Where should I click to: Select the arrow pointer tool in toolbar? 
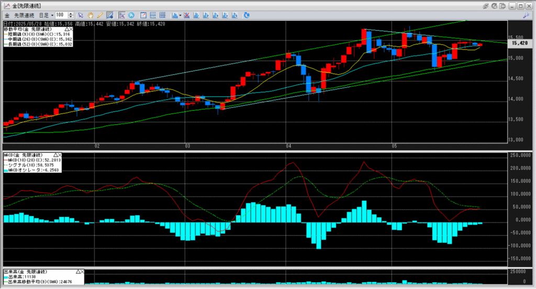click(x=81, y=15)
